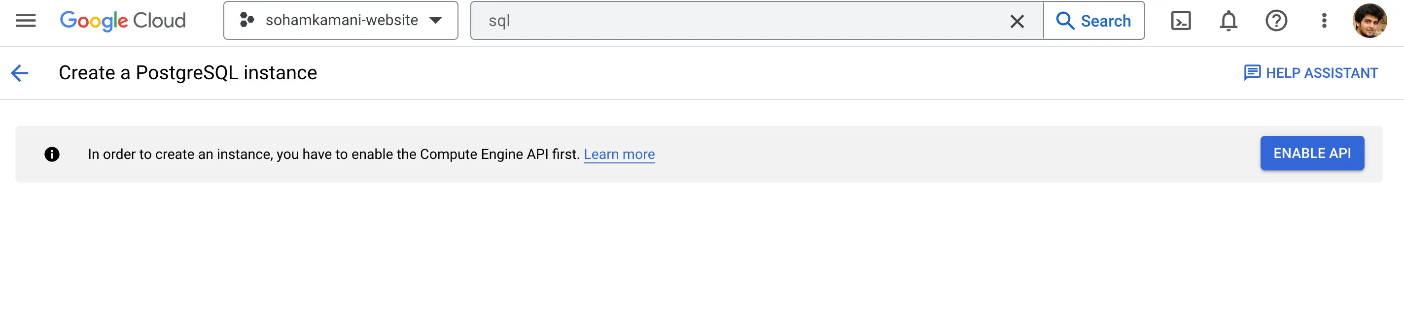Activate Cloud Shell terminal icon

(1181, 21)
